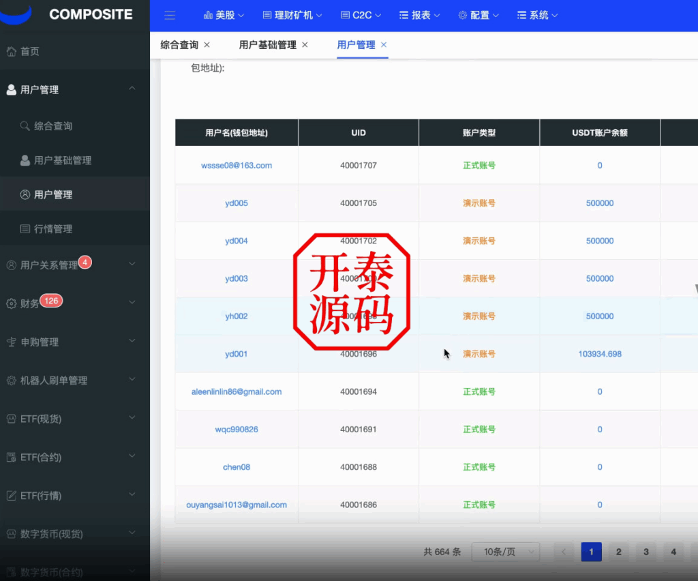
Task: Open the 10条/页 page size dropdown
Action: [506, 552]
